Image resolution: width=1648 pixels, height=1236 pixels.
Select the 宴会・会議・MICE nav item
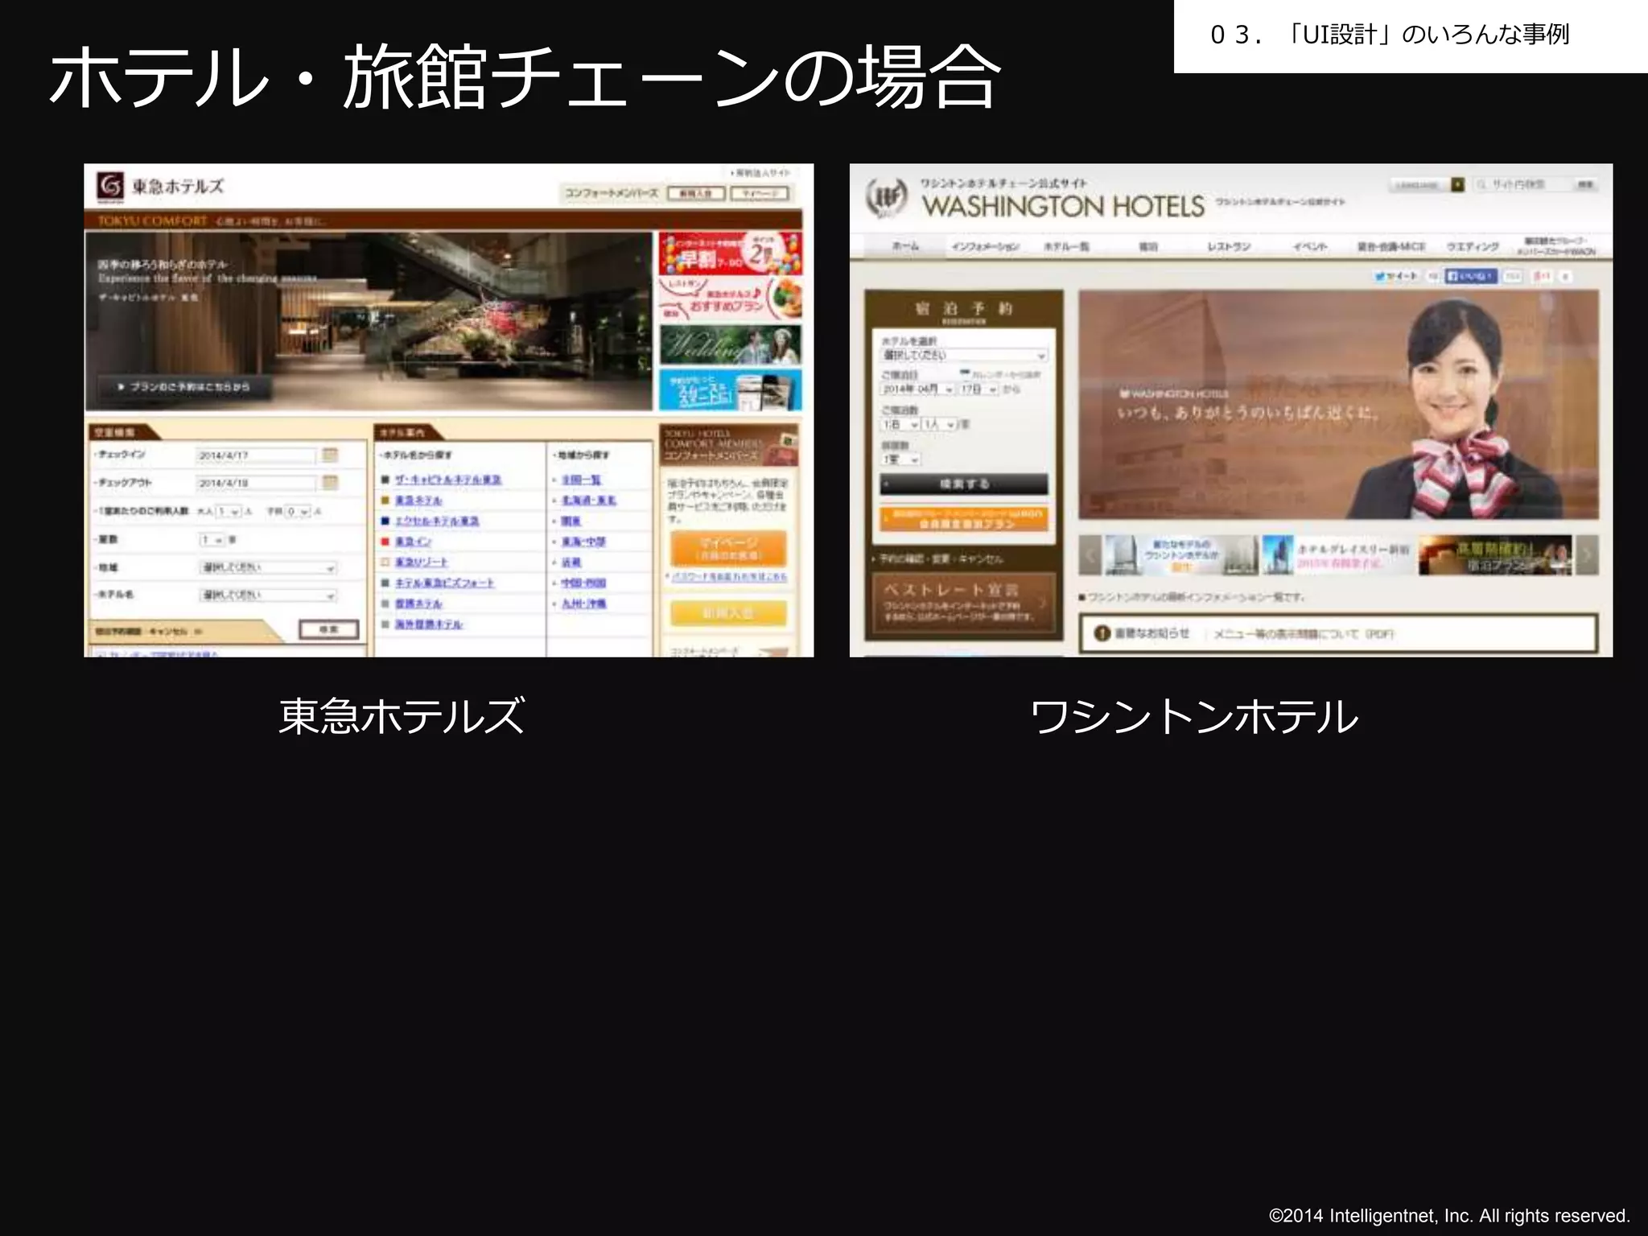click(1391, 246)
